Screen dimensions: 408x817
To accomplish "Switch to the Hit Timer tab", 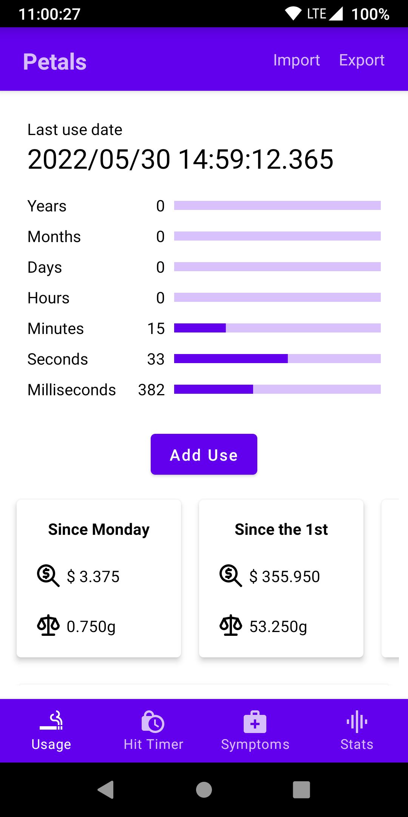I will 153,744.
